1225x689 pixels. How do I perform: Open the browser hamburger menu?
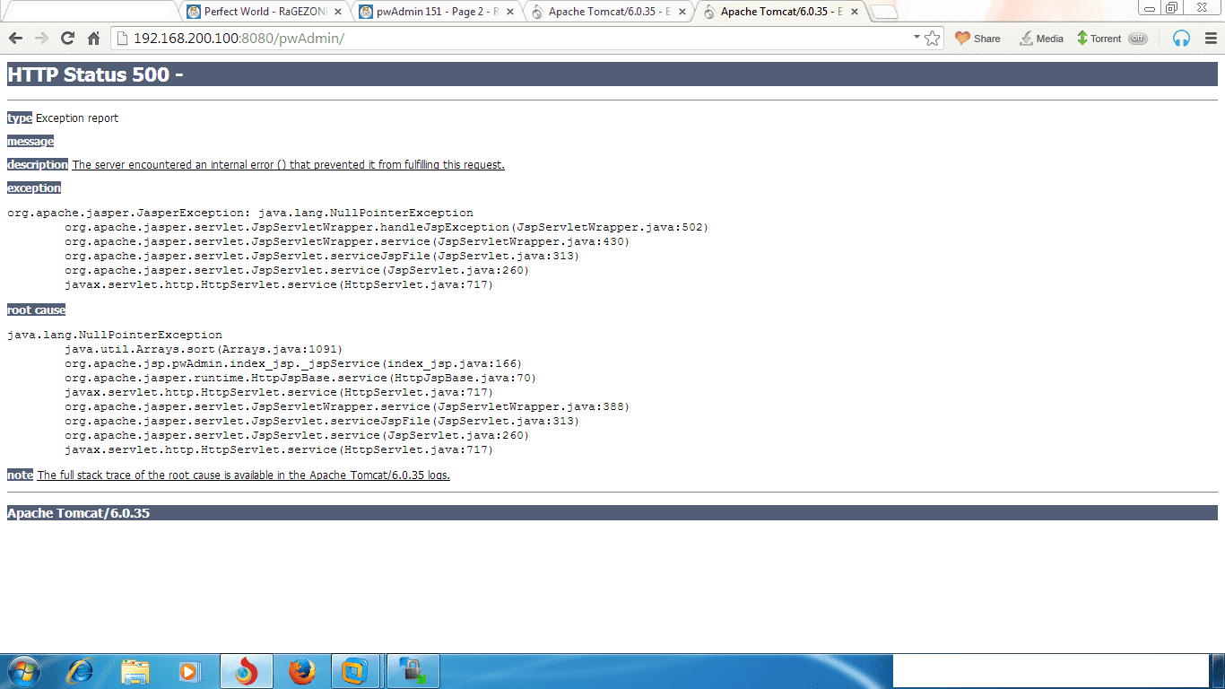coord(1211,39)
